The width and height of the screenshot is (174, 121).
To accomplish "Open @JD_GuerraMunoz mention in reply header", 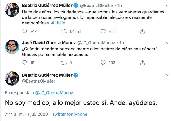I will pos(54,93).
